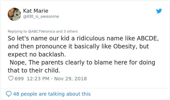Click the 'Replying to' label
The width and height of the screenshot is (170, 100).
(x=17, y=31)
